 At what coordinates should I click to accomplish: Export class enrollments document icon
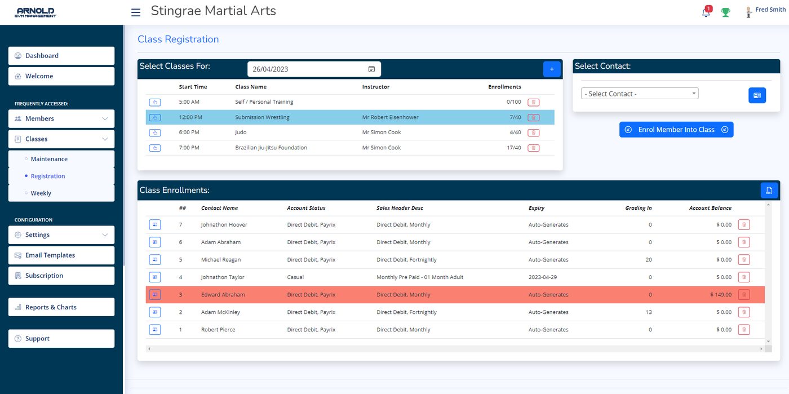pos(769,191)
